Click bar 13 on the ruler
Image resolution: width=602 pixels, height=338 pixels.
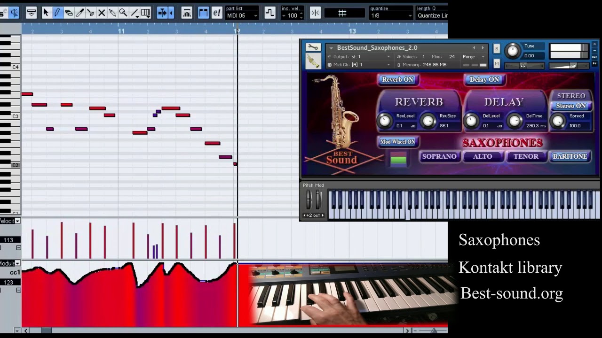352,31
